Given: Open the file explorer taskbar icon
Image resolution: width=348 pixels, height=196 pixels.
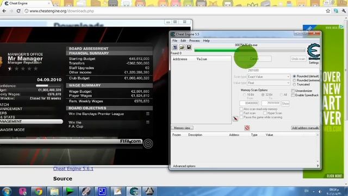Looking at the screenshot, I should pos(54,191).
